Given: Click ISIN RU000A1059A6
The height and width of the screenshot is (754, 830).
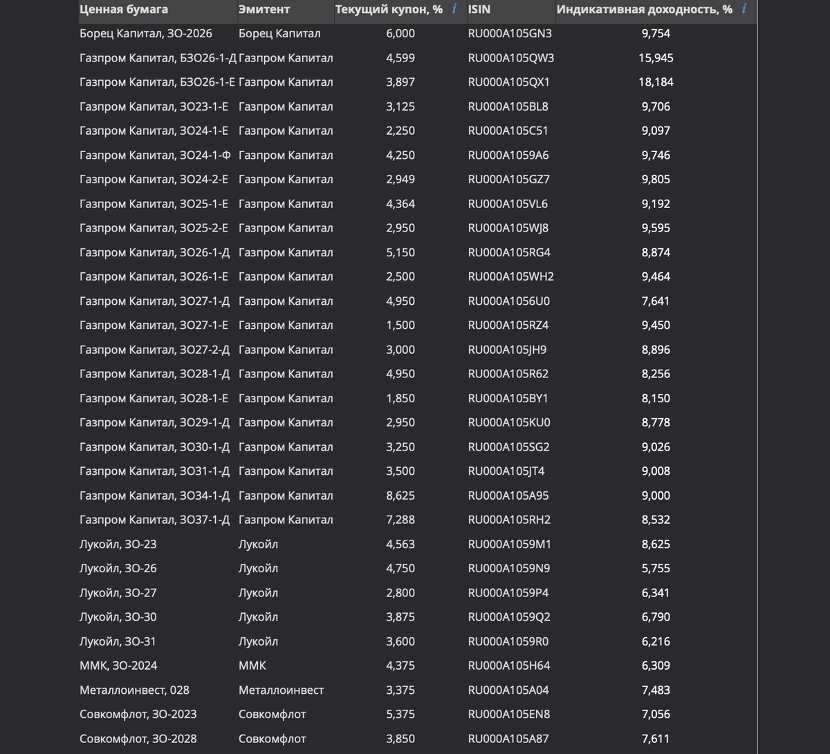Looking at the screenshot, I should point(508,155).
